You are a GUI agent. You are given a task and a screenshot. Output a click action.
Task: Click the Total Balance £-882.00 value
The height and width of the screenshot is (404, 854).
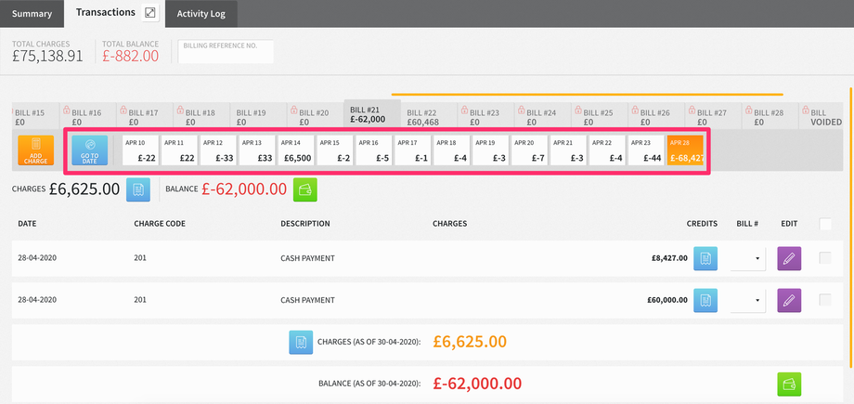tap(131, 56)
